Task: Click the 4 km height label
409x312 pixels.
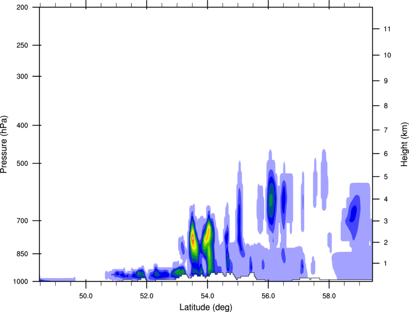Action: click(x=386, y=199)
